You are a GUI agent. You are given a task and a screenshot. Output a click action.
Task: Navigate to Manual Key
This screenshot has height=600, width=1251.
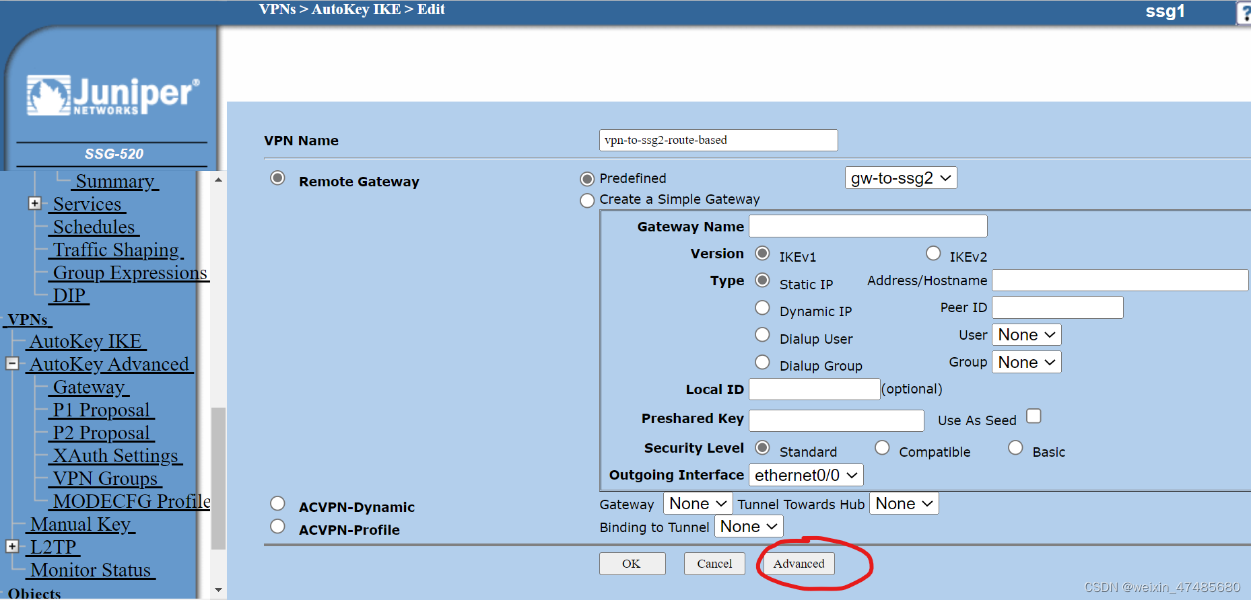pyautogui.click(x=81, y=525)
